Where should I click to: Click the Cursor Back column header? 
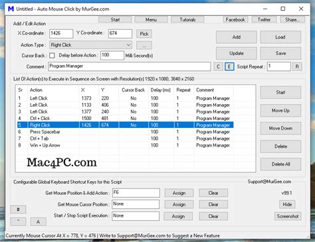tap(134, 90)
